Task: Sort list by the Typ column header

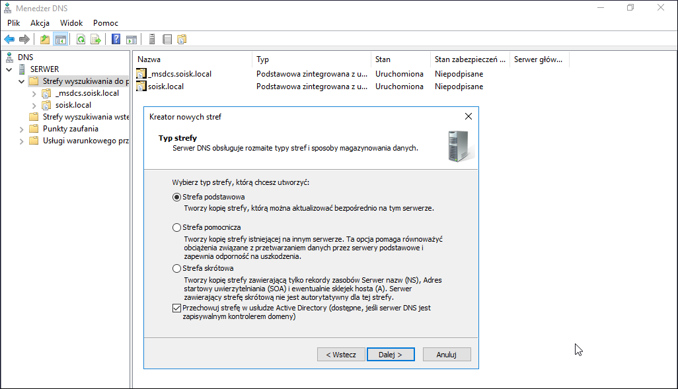Action: [x=311, y=59]
